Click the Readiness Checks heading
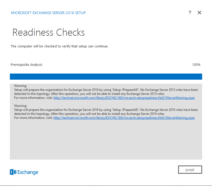The height and width of the screenshot is (186, 212). click(x=49, y=33)
